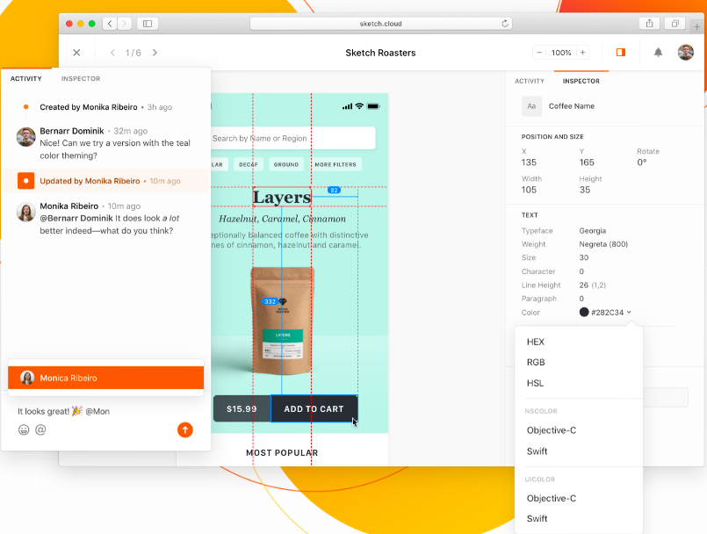Send the comment with the orange arrow
Screen dimensions: 707x534
coord(184,430)
